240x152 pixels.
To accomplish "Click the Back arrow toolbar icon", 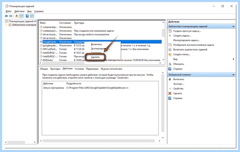I will (x=6, y=16).
